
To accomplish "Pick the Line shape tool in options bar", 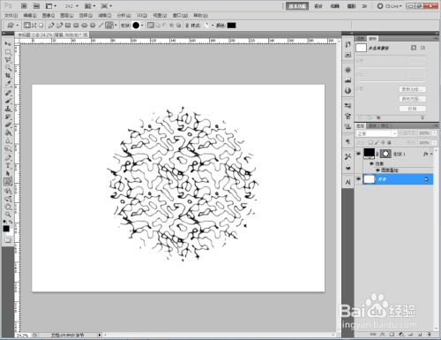I will tap(101, 26).
